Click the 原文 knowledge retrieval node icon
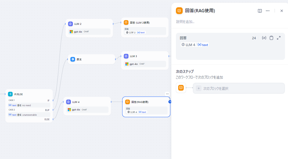Image resolution: width=288 pixels, height=159 pixels. 73,59
